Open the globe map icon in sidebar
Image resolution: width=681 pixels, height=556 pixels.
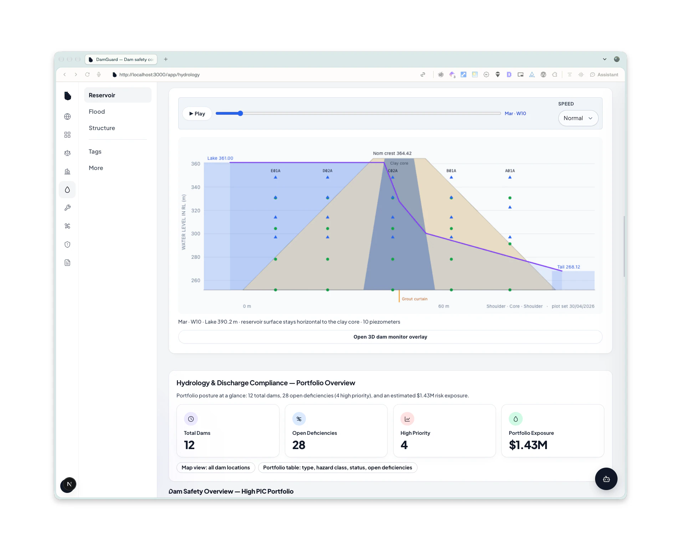click(x=67, y=117)
